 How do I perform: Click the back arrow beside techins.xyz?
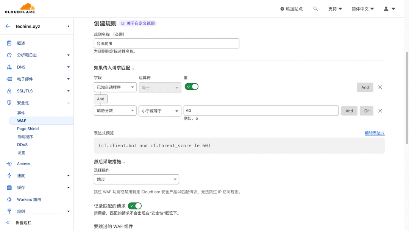pyautogui.click(x=8, y=27)
